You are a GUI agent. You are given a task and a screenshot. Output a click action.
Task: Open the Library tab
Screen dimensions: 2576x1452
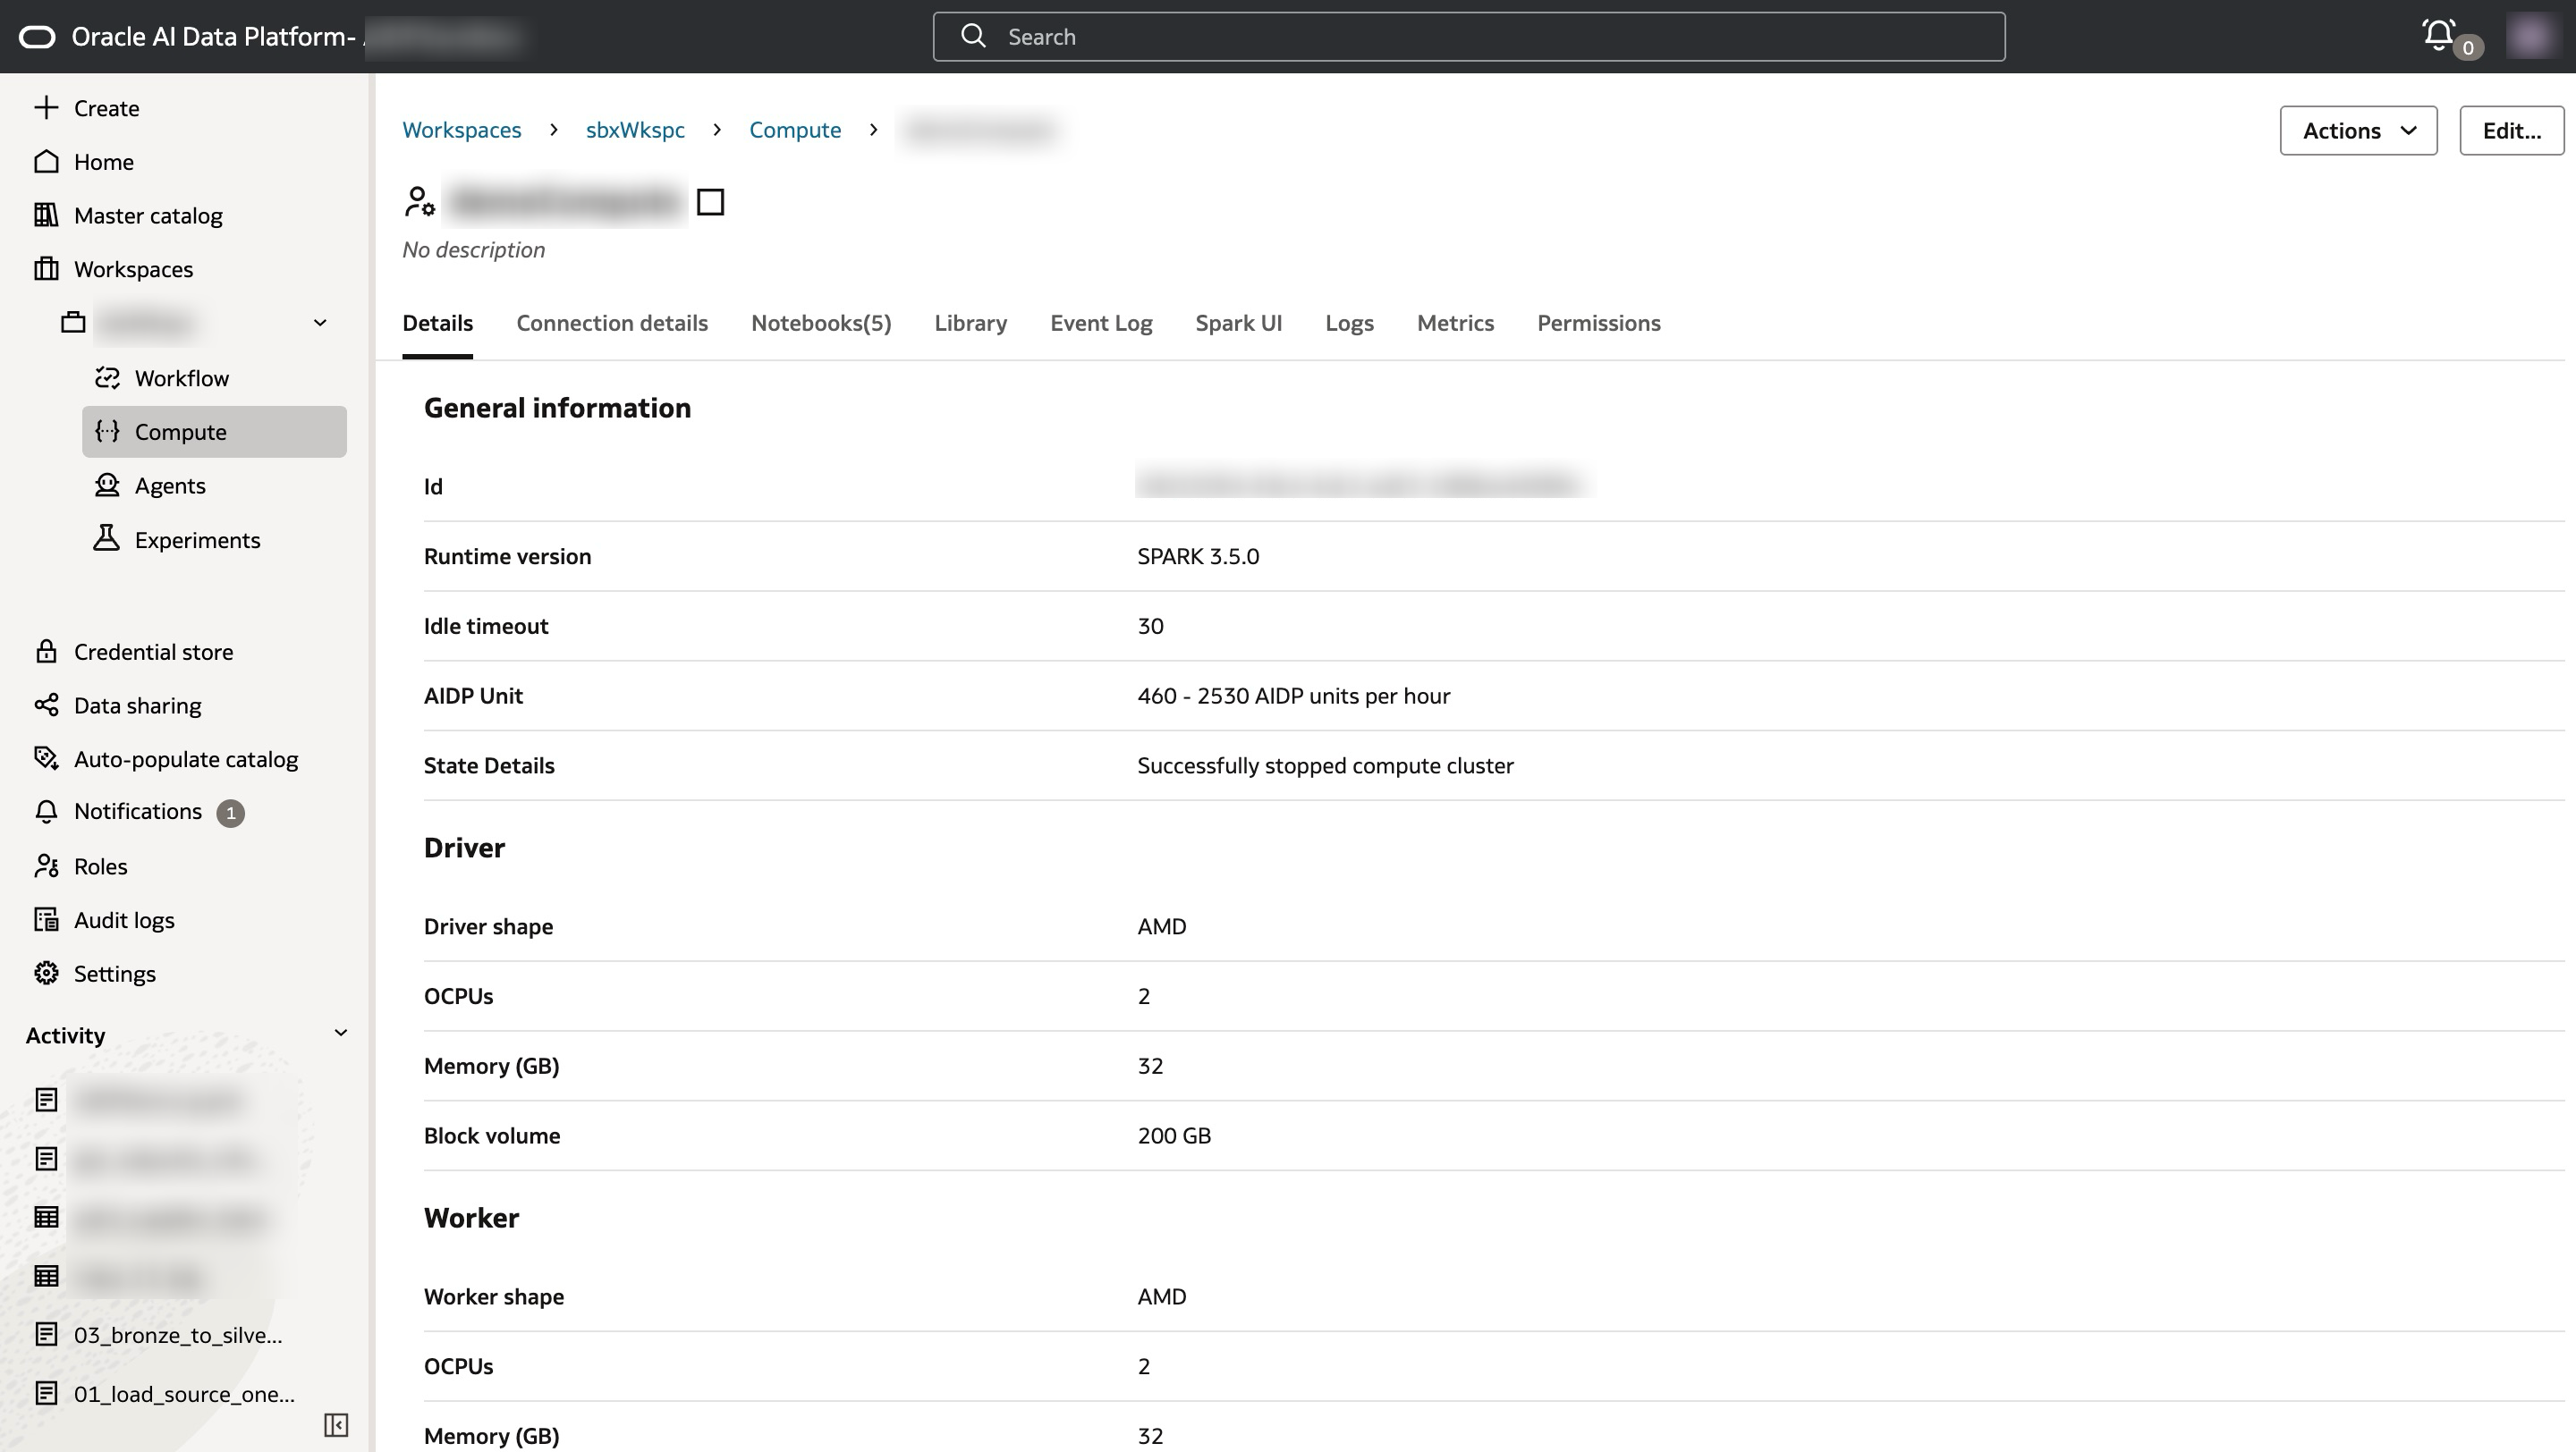970,324
